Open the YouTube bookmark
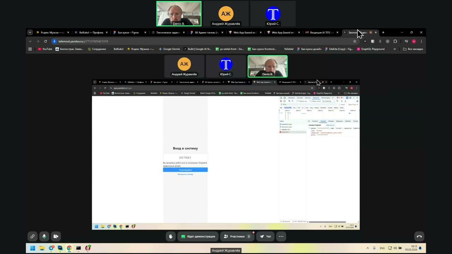This screenshot has height=254, width=452. pos(45,49)
